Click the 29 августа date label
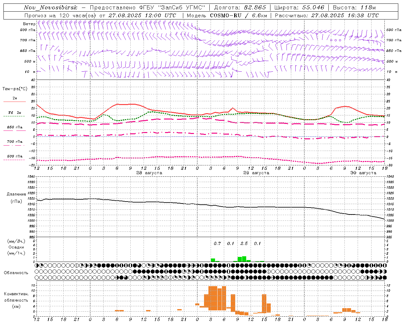 [x=256, y=173]
